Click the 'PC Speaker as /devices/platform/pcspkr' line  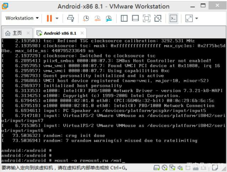104,111
